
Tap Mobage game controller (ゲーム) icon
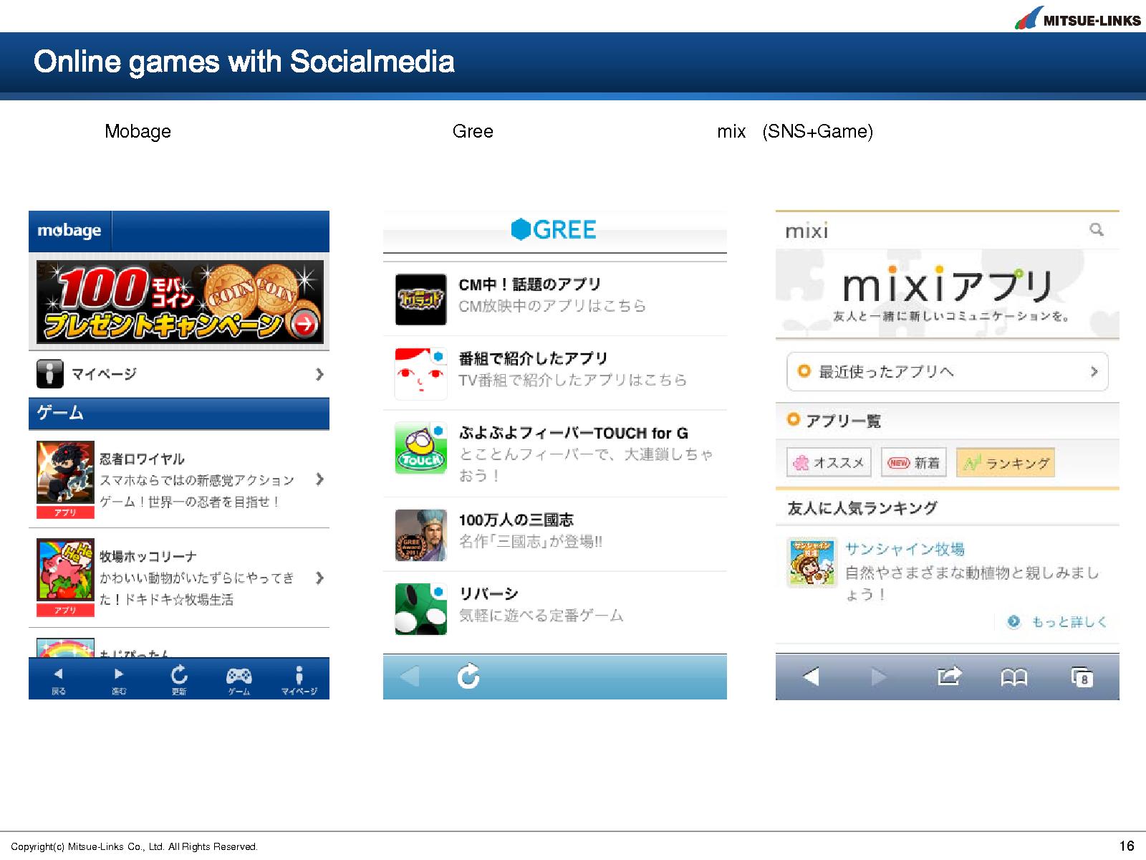click(239, 679)
